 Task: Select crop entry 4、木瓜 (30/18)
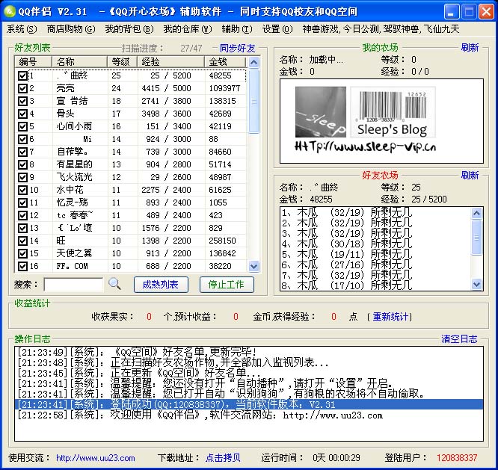(x=375, y=244)
